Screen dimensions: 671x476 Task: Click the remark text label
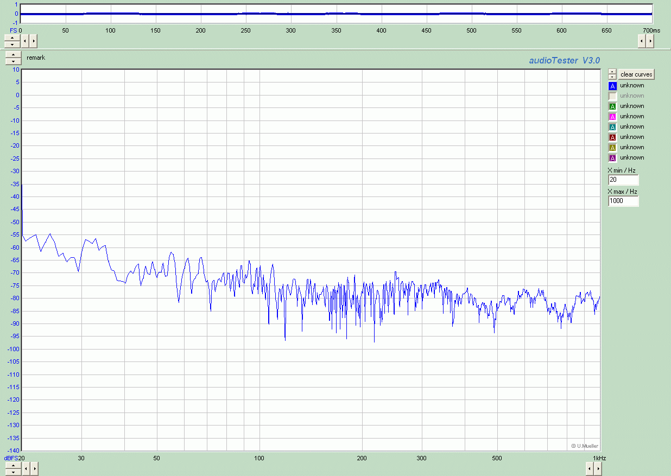[36, 58]
